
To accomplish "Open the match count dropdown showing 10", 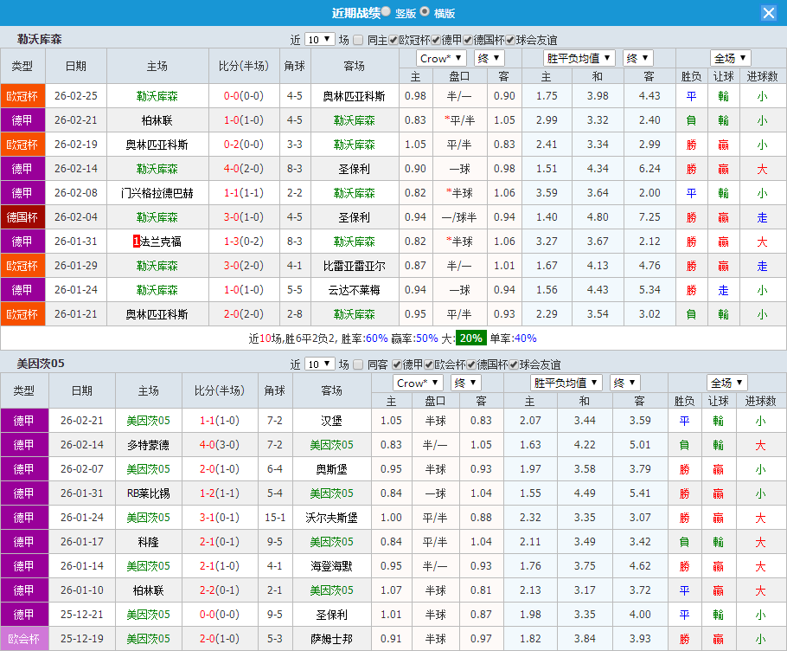I will 320,38.
